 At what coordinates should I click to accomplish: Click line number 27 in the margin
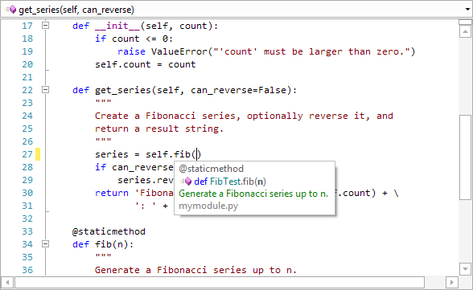27,154
